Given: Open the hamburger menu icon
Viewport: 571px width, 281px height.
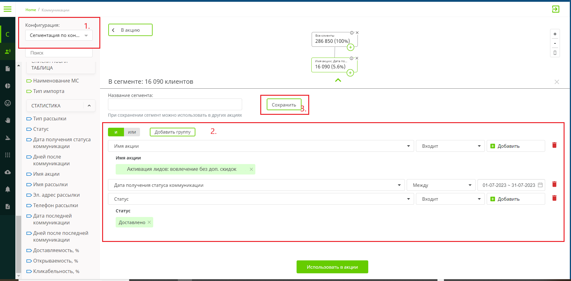Looking at the screenshot, I should tap(7, 9).
